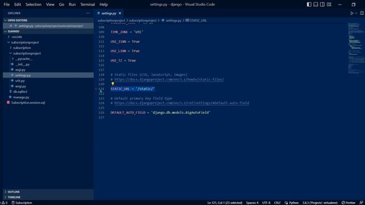Image resolution: width=365 pixels, height=205 pixels.
Task: Toggle secondary sidebar layout icon
Action: point(322,5)
